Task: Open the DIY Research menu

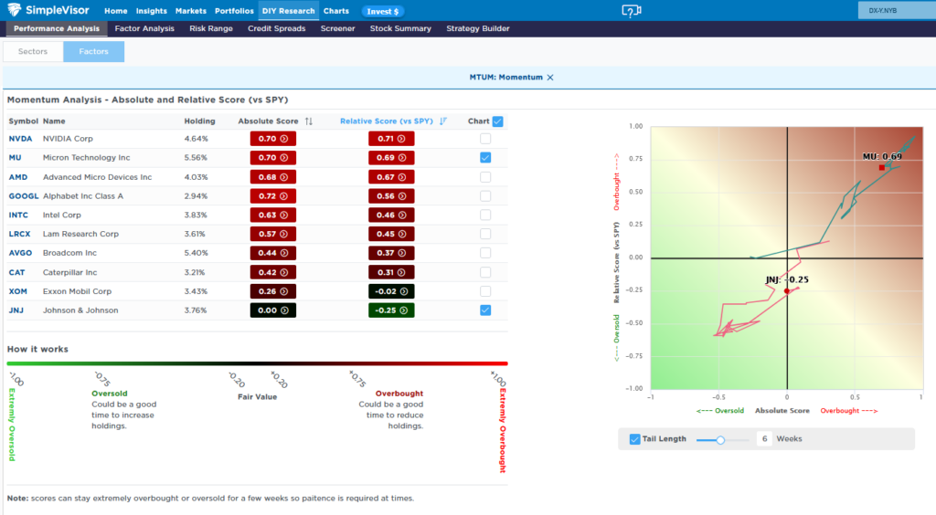Action: click(x=288, y=11)
